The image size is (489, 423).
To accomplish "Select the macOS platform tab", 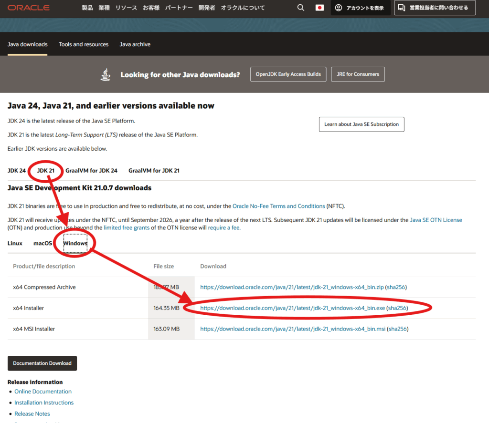I will click(43, 243).
